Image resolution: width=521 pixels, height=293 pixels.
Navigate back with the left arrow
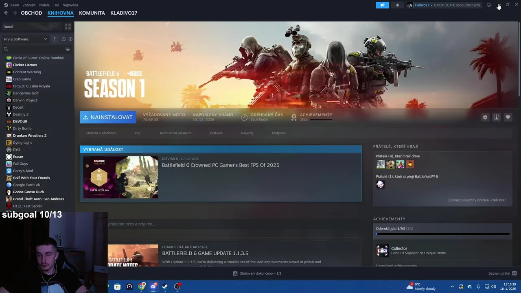pos(6,13)
